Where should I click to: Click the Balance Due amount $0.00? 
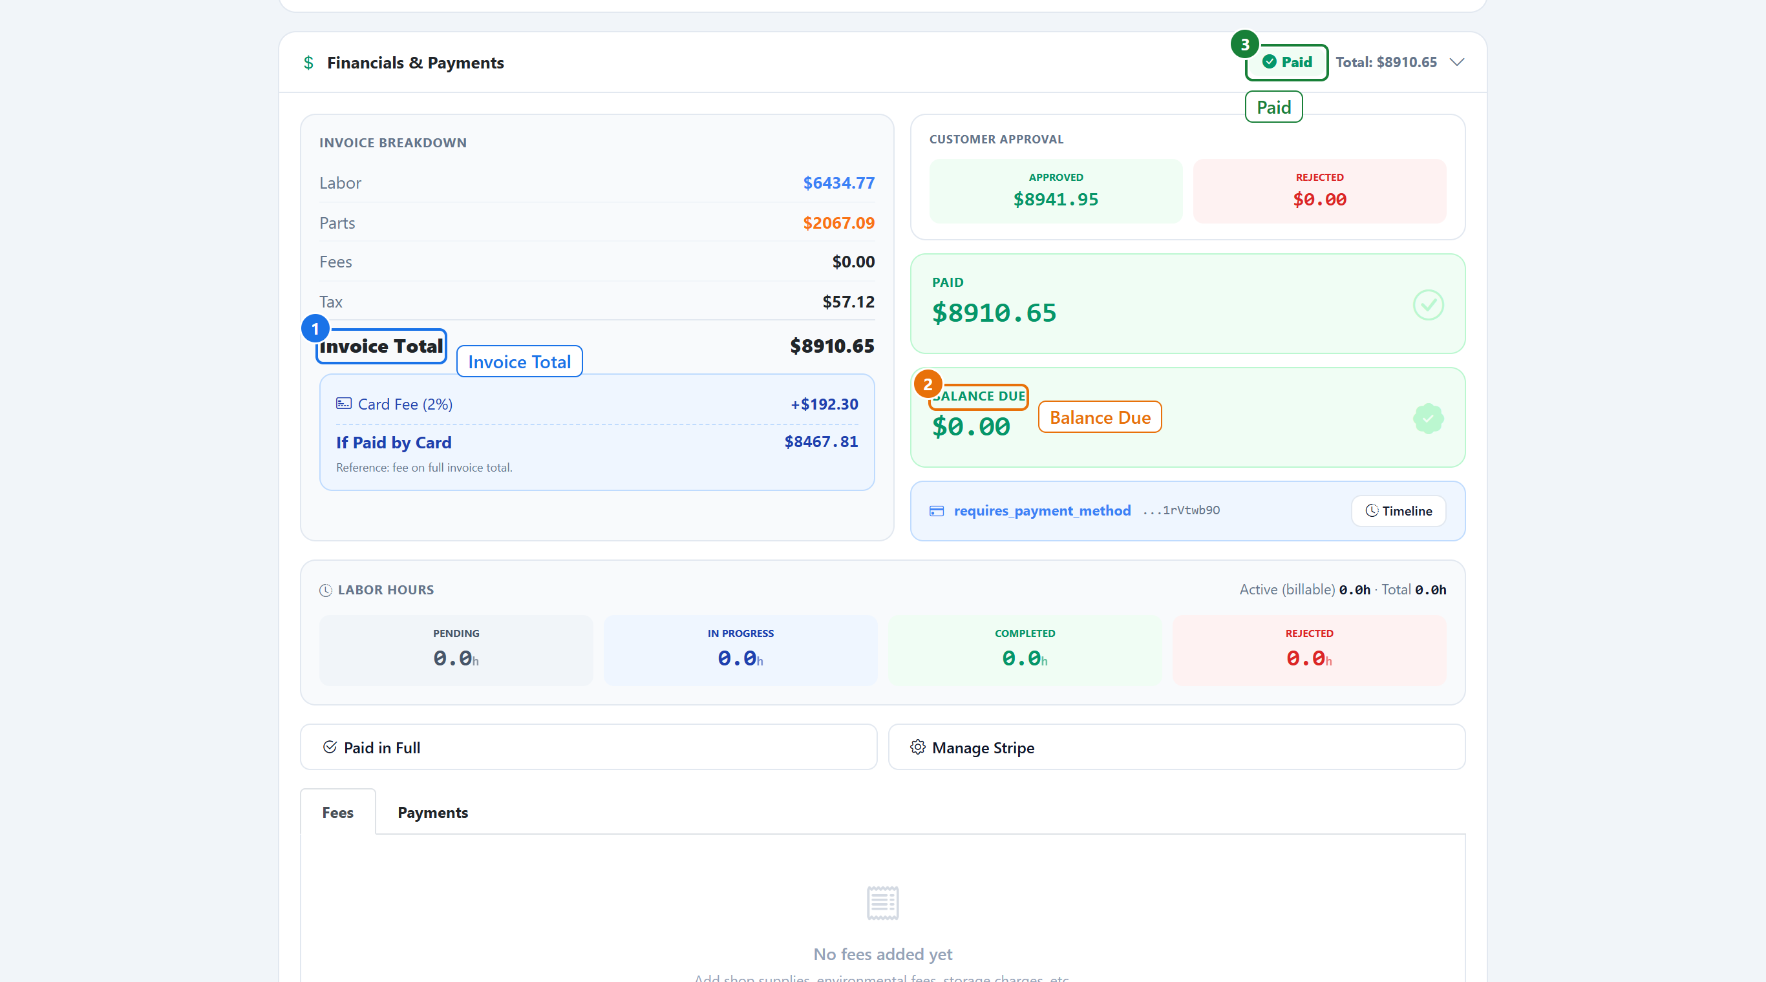click(x=971, y=427)
